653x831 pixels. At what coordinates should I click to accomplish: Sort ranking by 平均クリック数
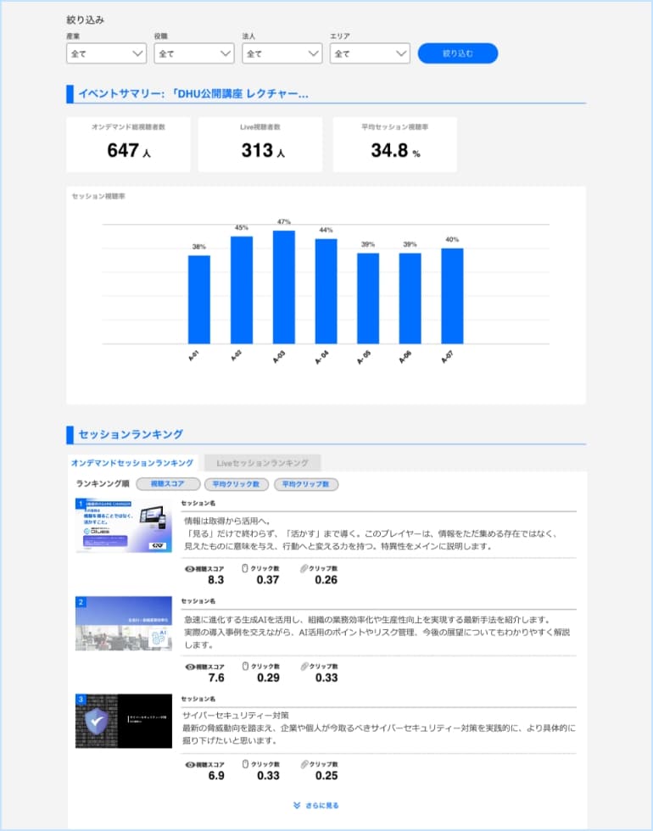click(237, 484)
